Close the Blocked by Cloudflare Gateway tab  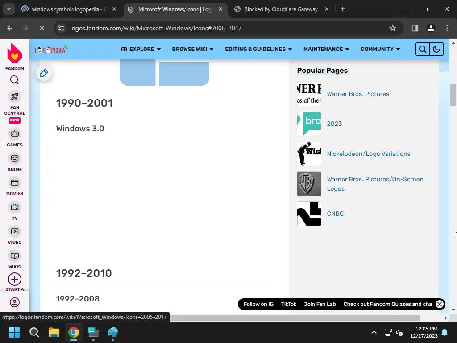[x=327, y=9]
